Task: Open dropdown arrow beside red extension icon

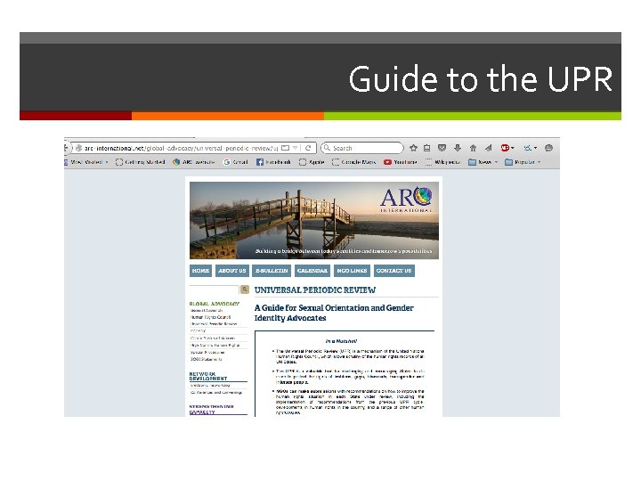Action: pos(513,148)
